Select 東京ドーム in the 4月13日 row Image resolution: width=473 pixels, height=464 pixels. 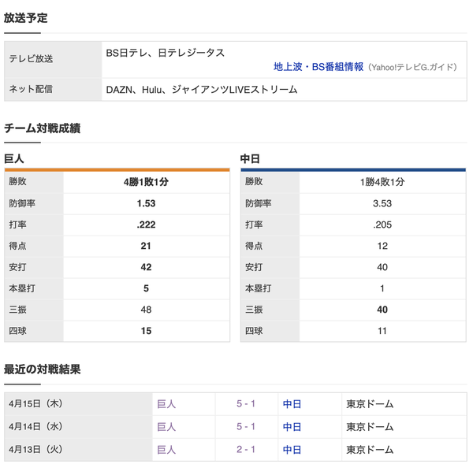[x=371, y=450]
